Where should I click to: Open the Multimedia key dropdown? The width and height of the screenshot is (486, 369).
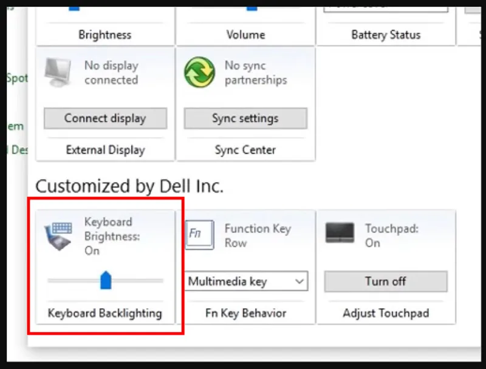pos(246,281)
